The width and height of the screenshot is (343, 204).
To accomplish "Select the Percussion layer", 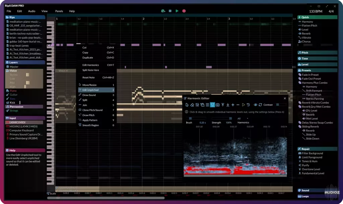I will 25,107.
